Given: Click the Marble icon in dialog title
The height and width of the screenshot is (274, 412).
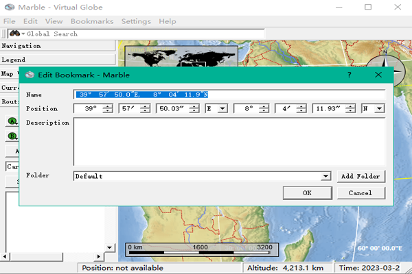Looking at the screenshot, I should point(30,75).
